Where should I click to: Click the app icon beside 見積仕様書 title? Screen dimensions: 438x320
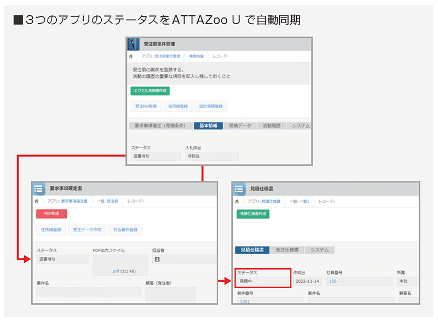click(x=238, y=188)
